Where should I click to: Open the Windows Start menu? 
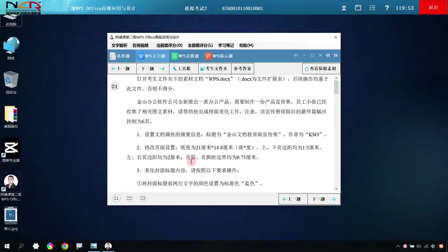point(7,246)
